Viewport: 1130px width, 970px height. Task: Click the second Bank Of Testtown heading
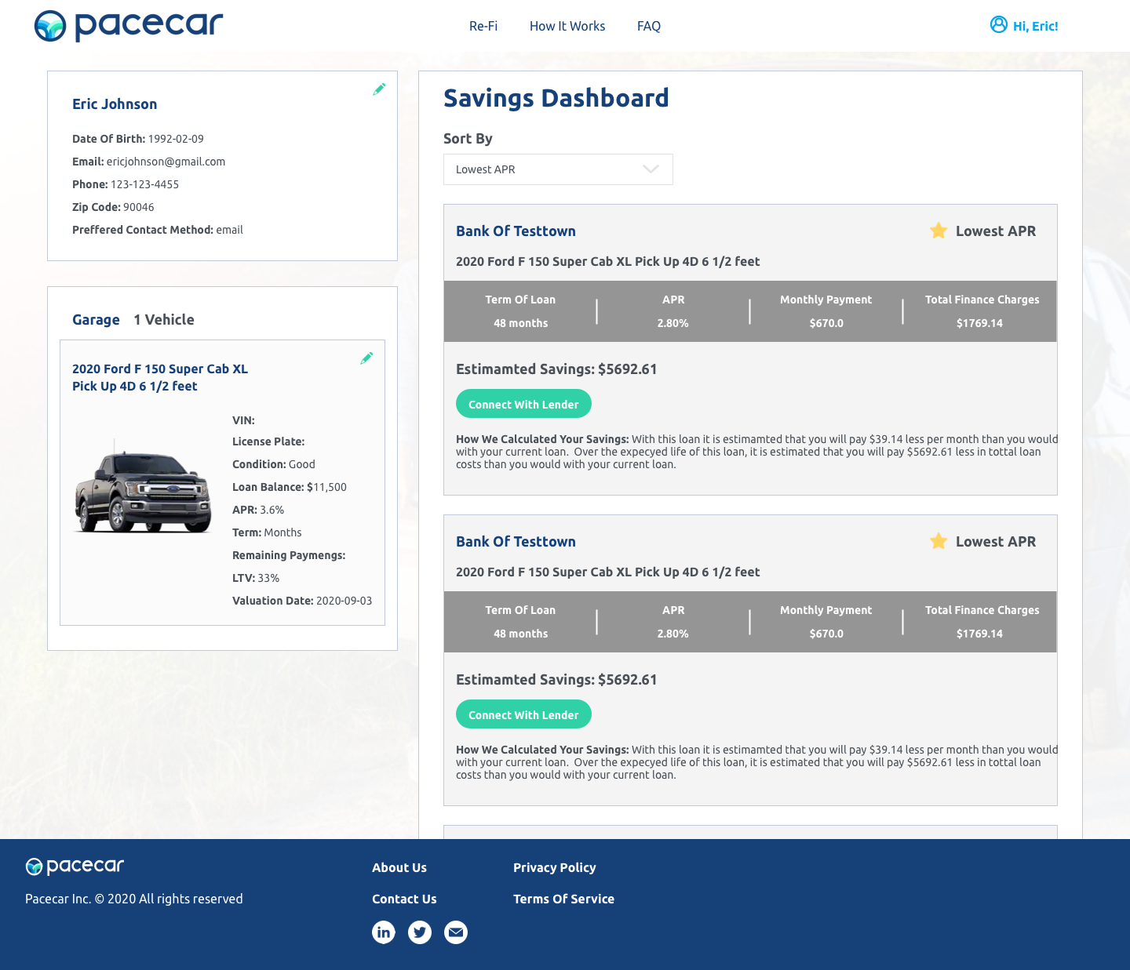(516, 542)
